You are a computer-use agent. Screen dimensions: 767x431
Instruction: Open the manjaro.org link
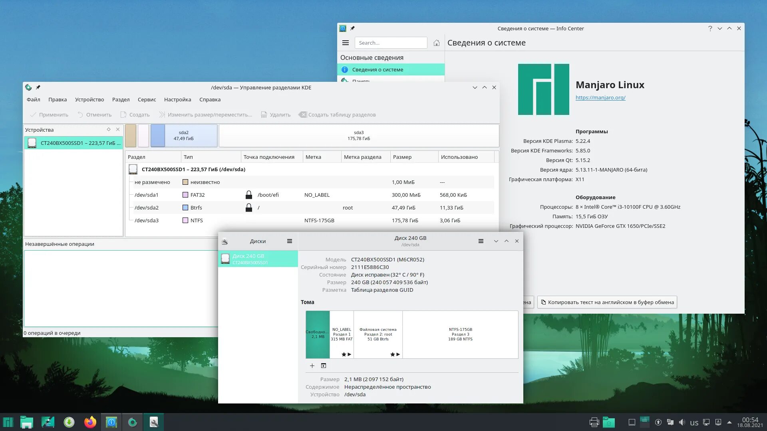600,98
